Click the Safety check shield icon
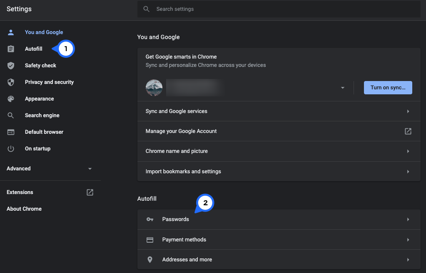Image resolution: width=426 pixels, height=273 pixels. (11, 66)
